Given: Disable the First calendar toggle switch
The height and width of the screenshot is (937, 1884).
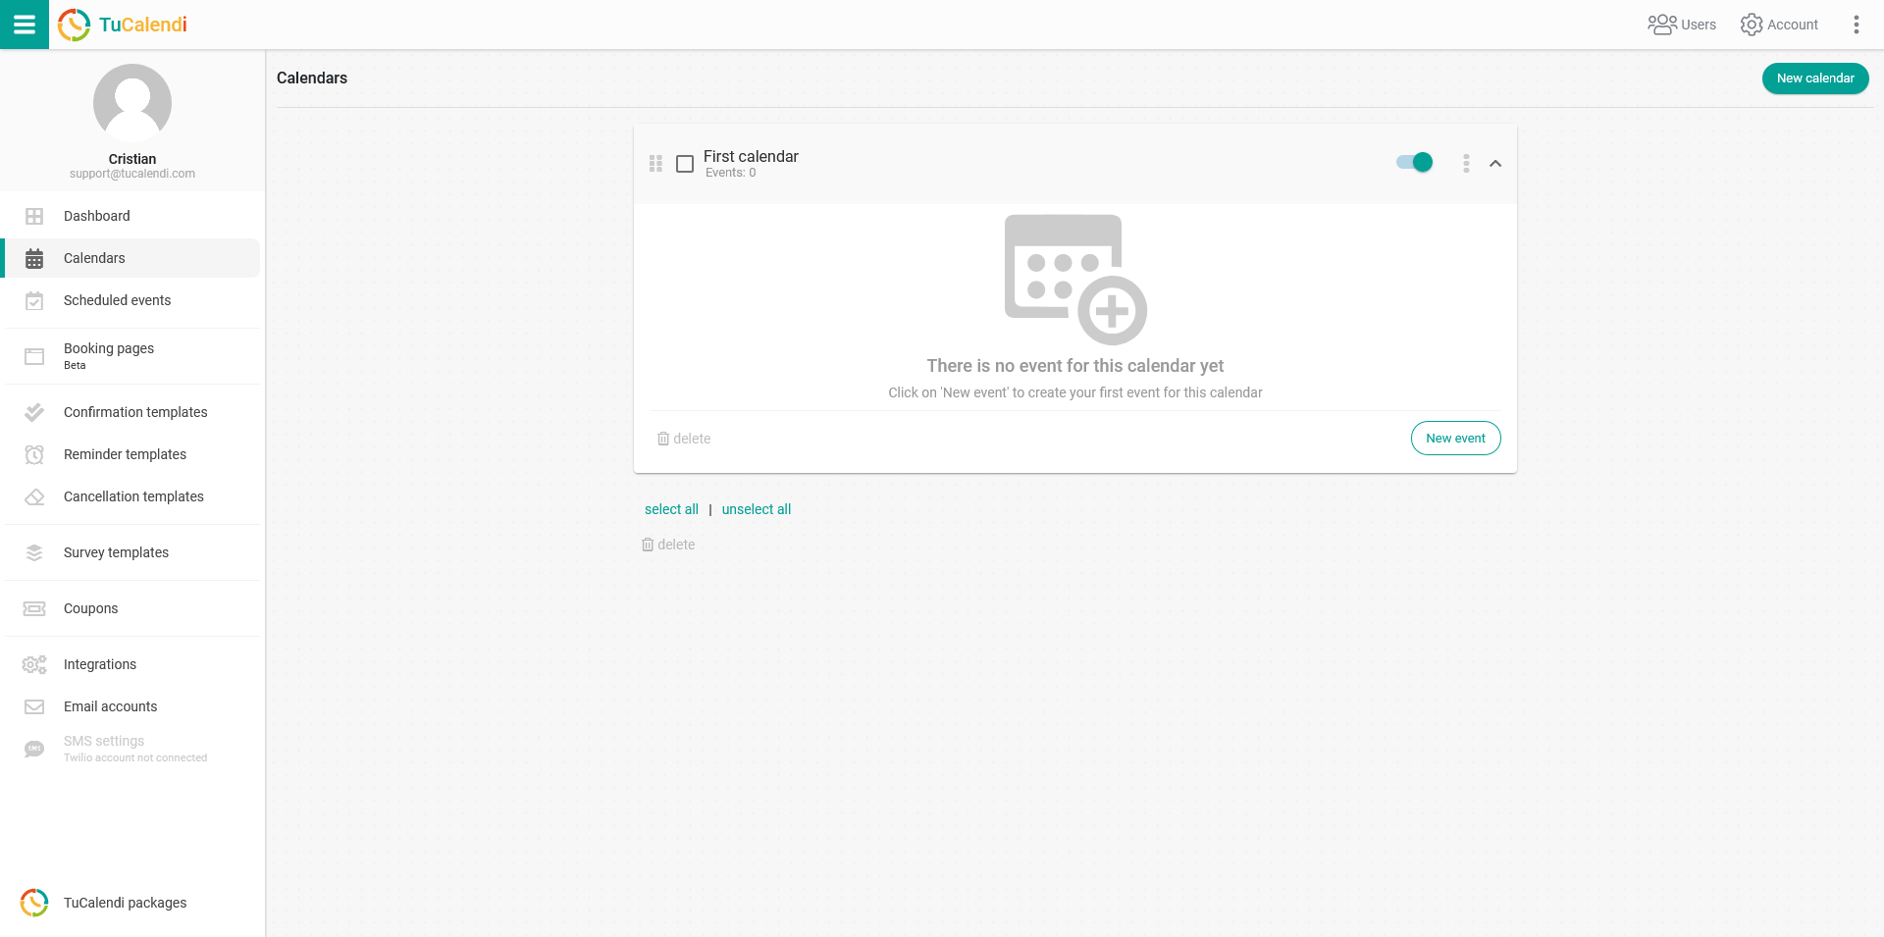Looking at the screenshot, I should click(1414, 163).
